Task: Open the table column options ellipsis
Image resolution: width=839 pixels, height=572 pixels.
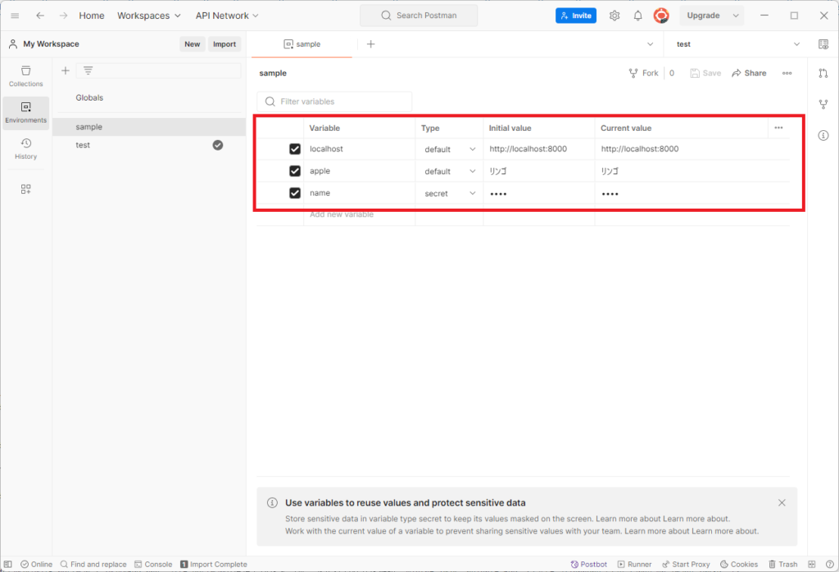Action: coord(778,128)
